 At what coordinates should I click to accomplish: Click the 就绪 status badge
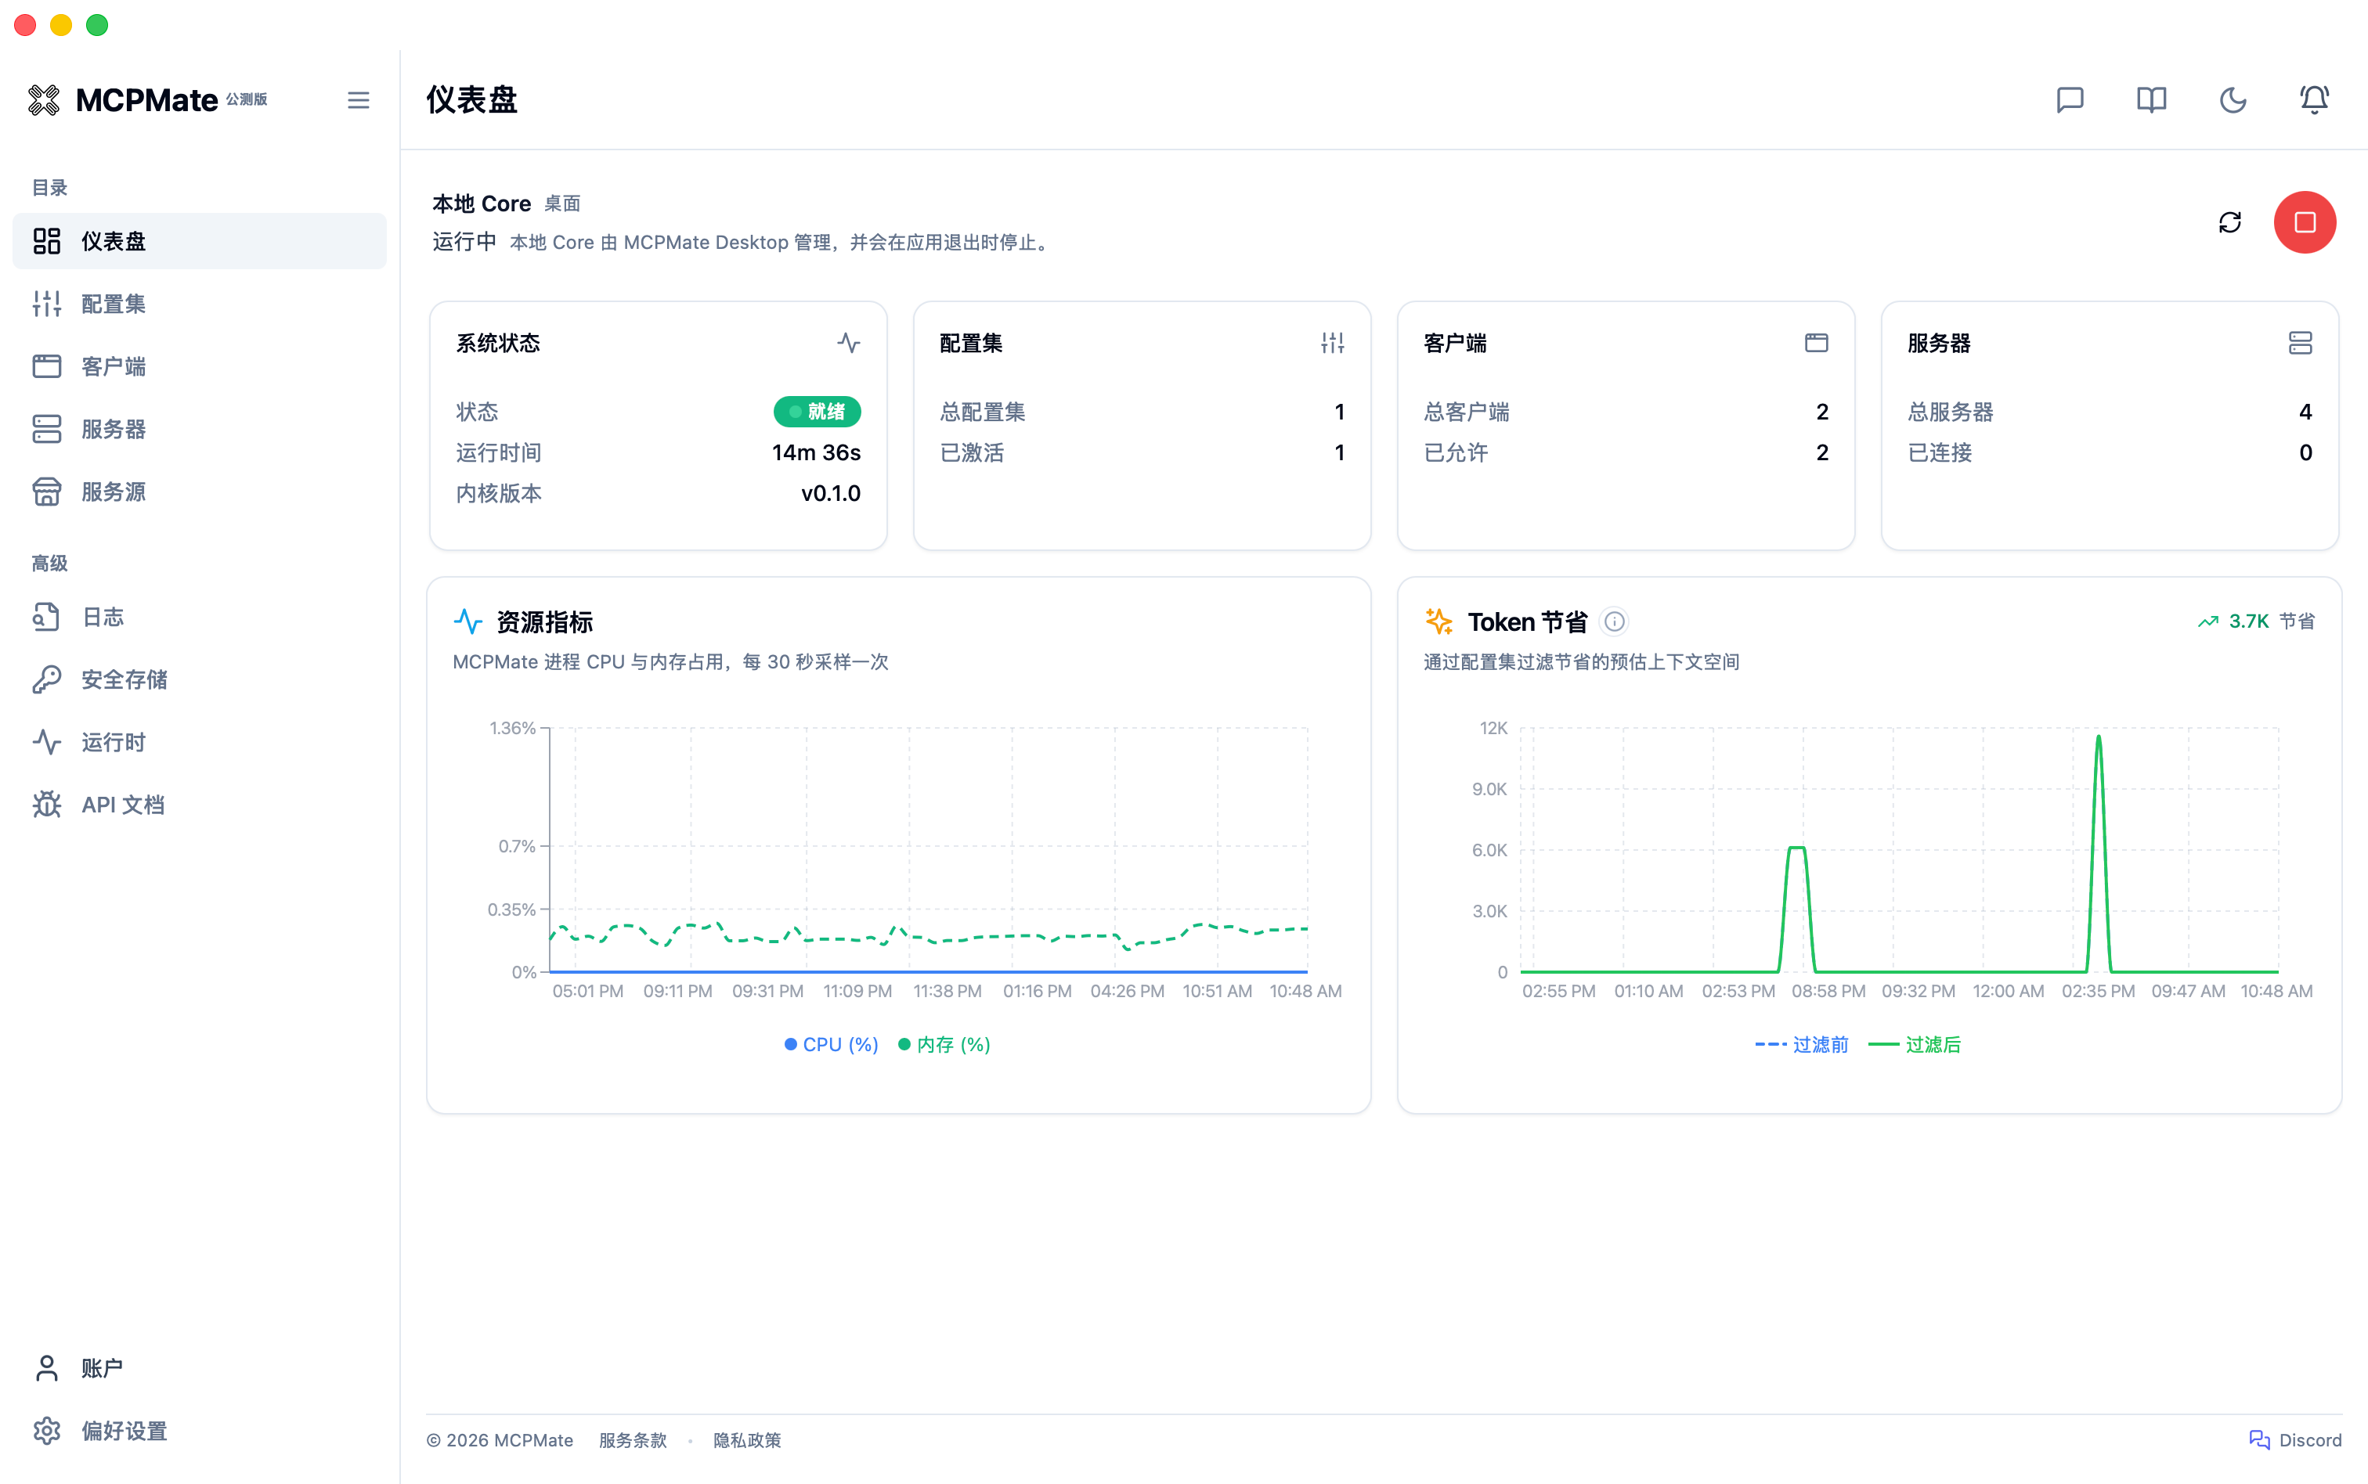817,411
